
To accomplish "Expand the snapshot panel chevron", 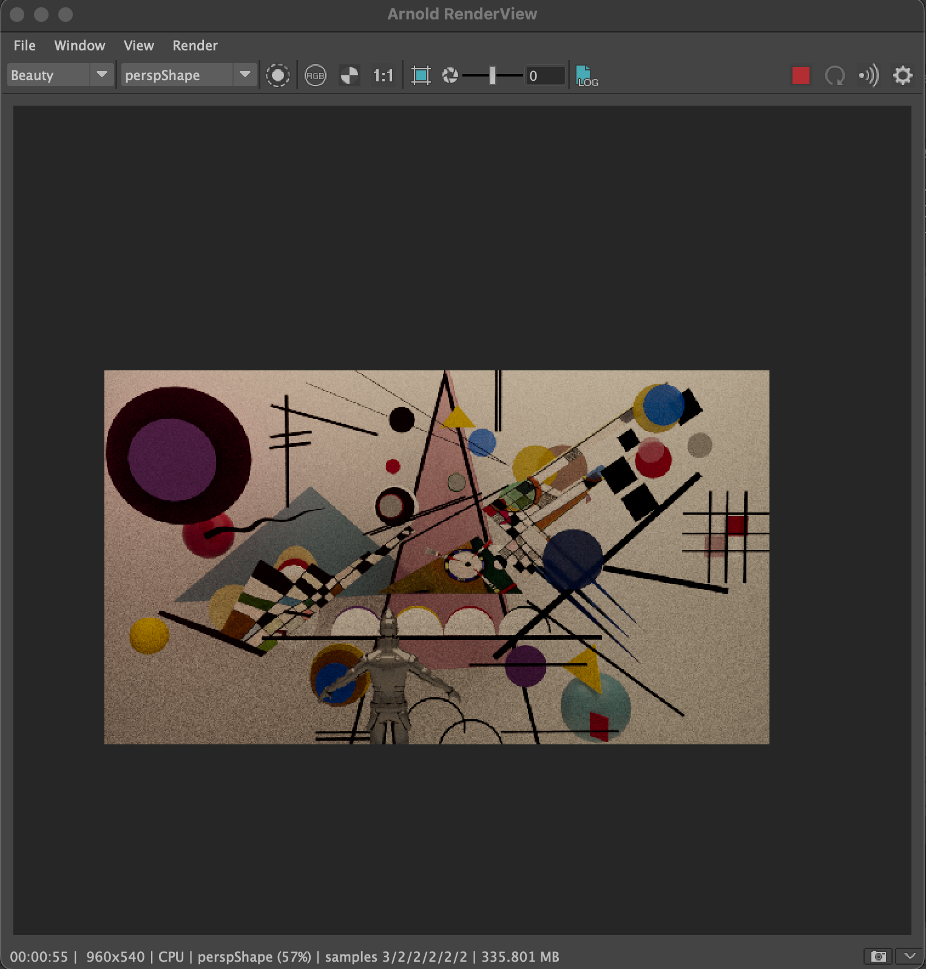I will pyautogui.click(x=909, y=956).
